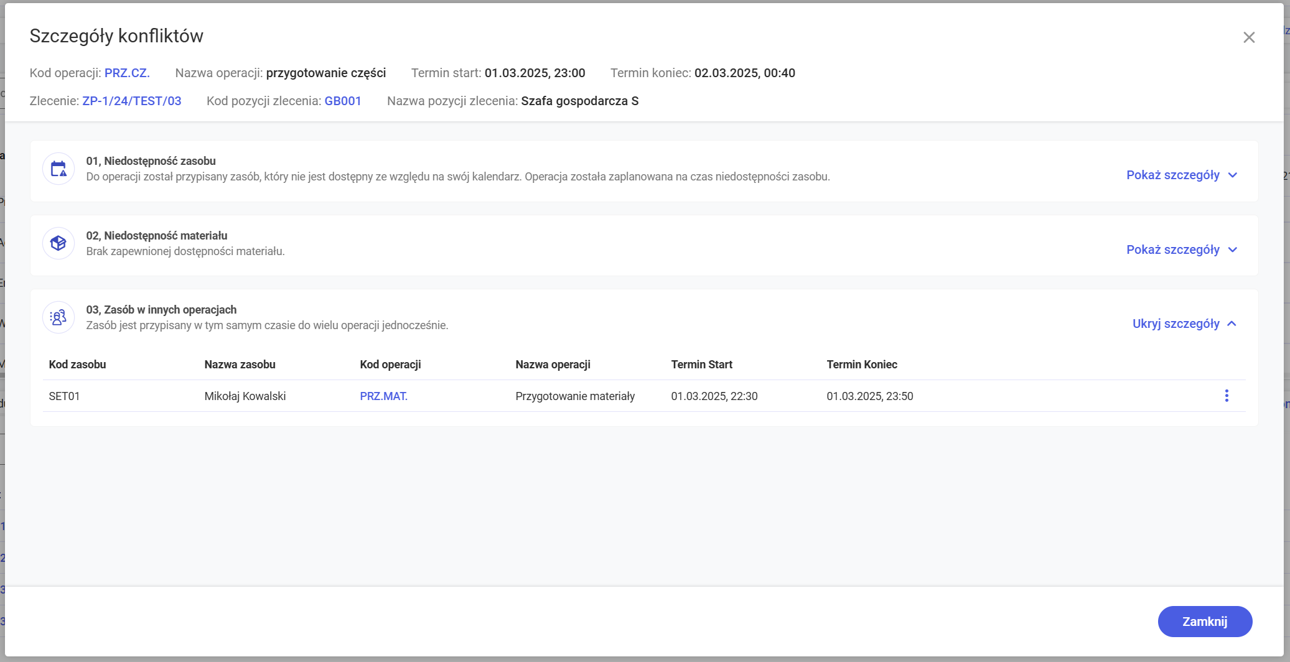Expand details for Niedostępność zasobu
This screenshot has width=1290, height=662.
tap(1180, 175)
